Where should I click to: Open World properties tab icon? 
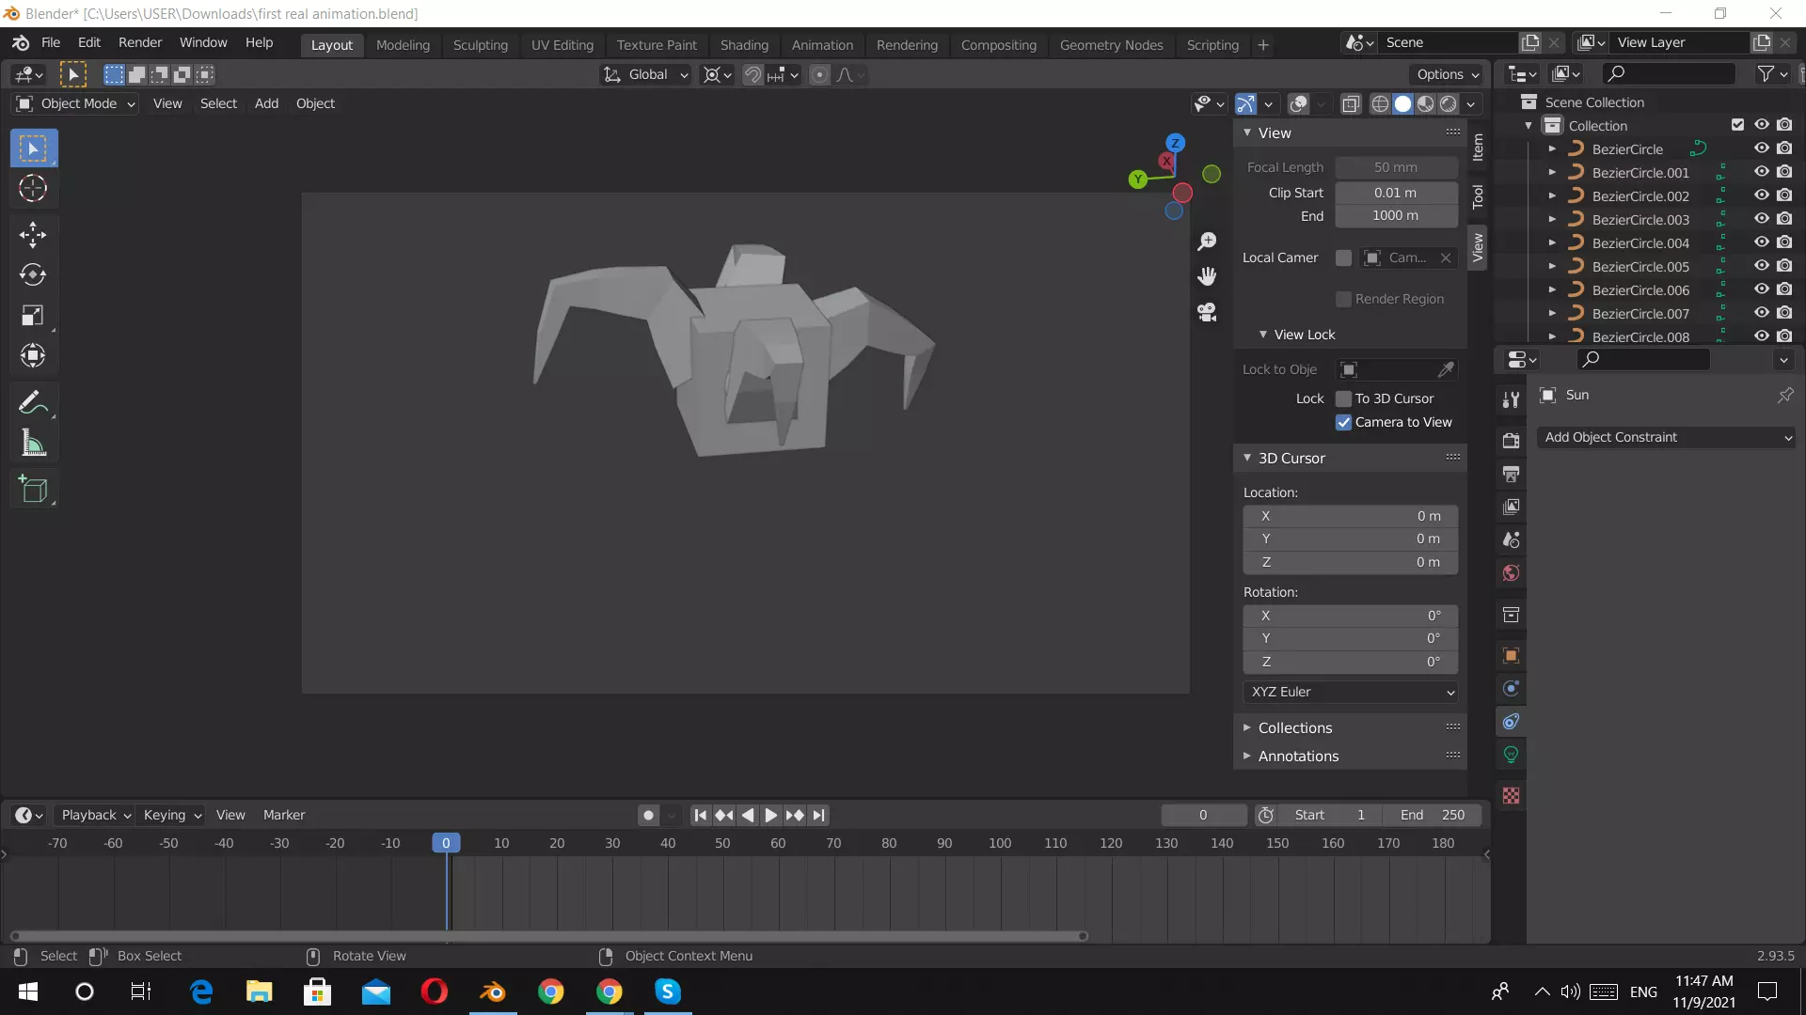(1511, 573)
